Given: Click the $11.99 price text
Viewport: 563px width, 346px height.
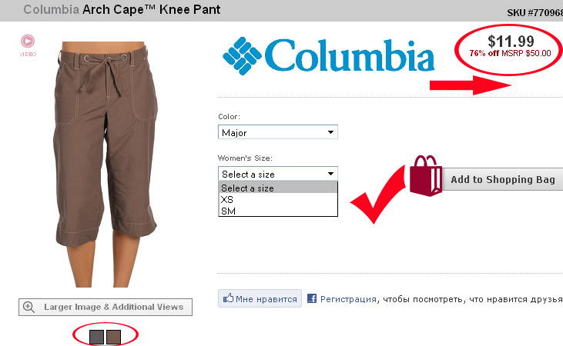Looking at the screenshot, I should pos(511,42).
